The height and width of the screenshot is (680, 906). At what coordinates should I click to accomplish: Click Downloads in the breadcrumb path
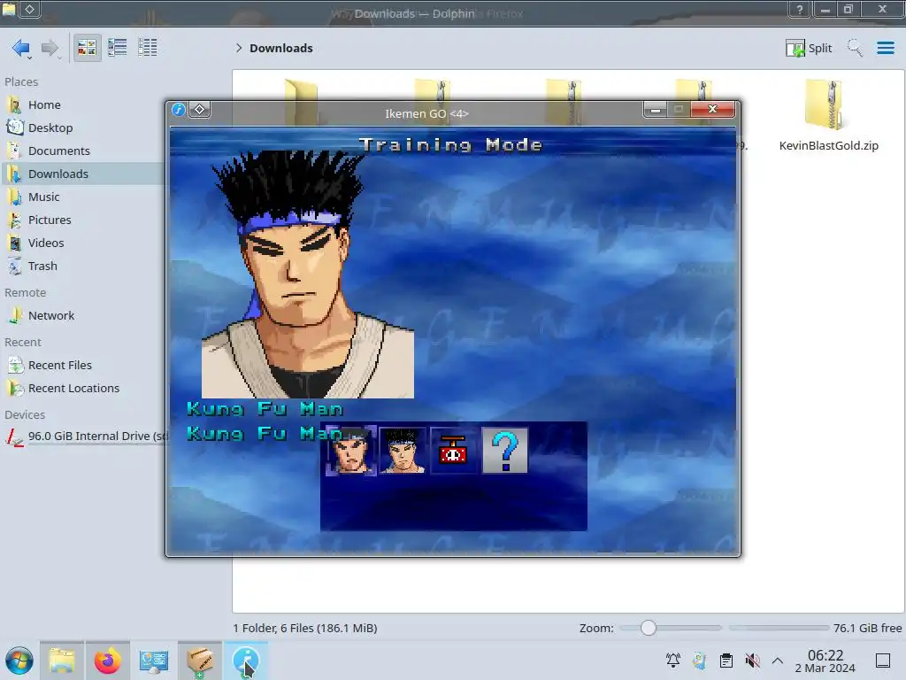[x=281, y=48]
